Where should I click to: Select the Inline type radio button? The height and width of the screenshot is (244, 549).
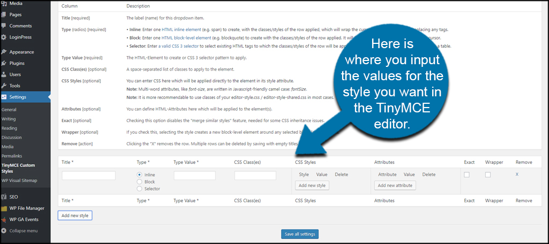139,174
